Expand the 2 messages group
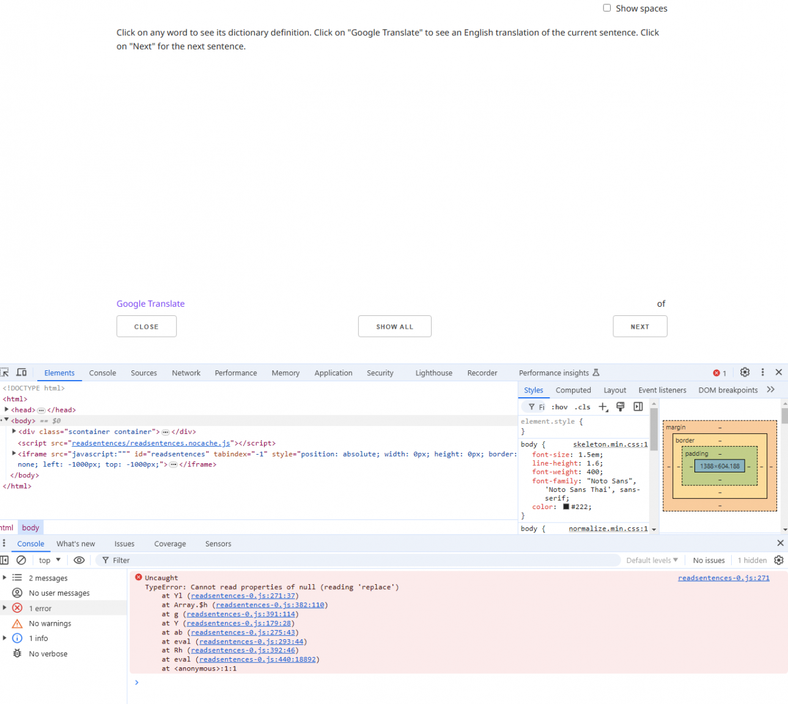The width and height of the screenshot is (788, 704). pyautogui.click(x=5, y=577)
